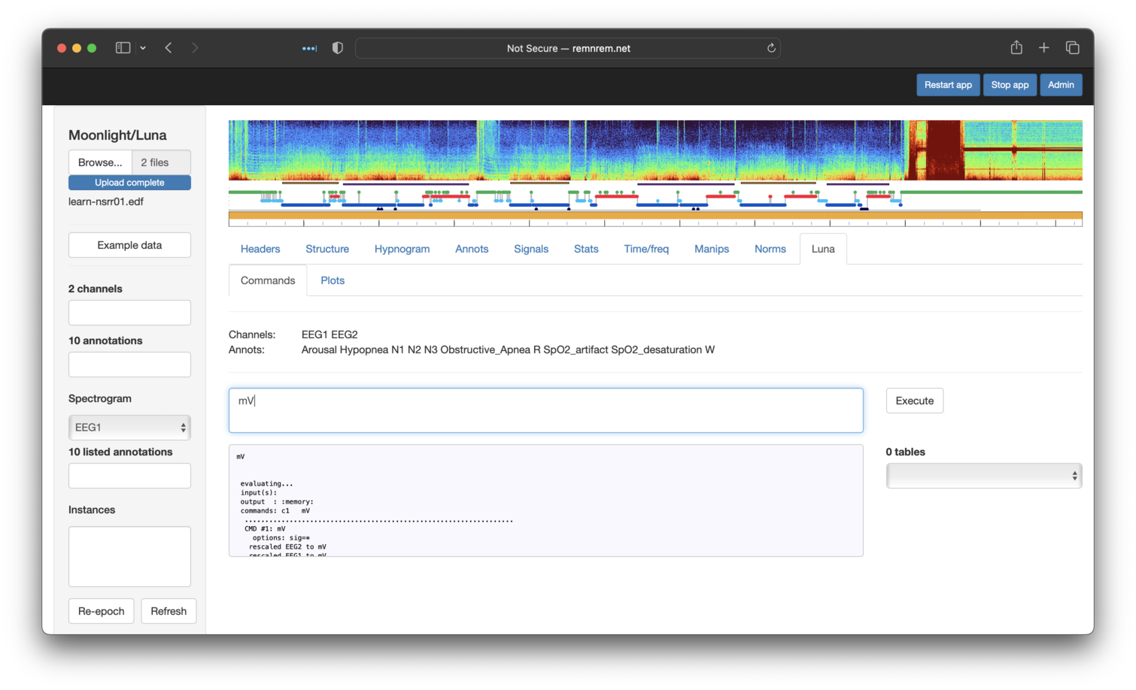
Task: Load the Example data
Action: coord(129,245)
